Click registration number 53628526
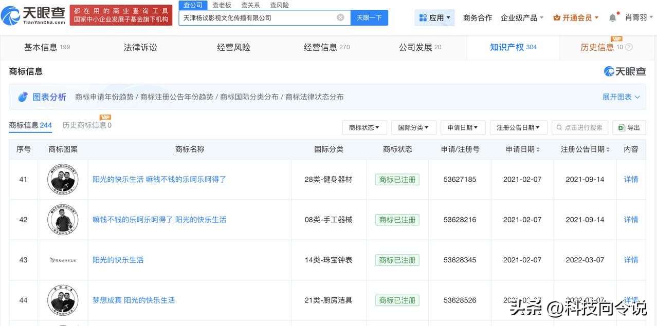Viewport: 657px width, 326px height. coord(460,300)
